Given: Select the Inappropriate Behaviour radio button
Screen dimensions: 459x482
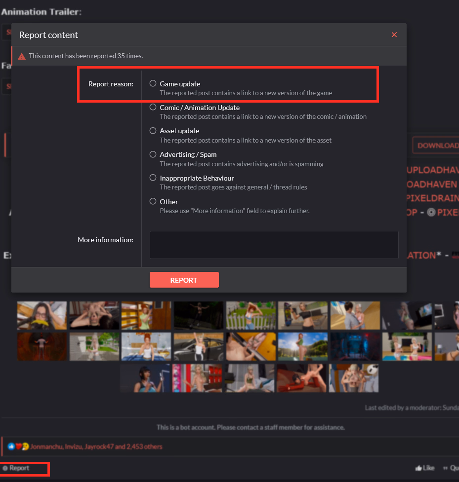Looking at the screenshot, I should click(x=153, y=178).
